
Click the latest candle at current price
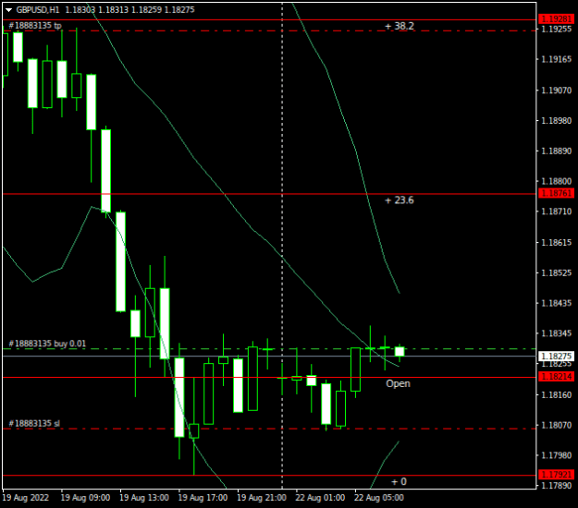click(400, 352)
